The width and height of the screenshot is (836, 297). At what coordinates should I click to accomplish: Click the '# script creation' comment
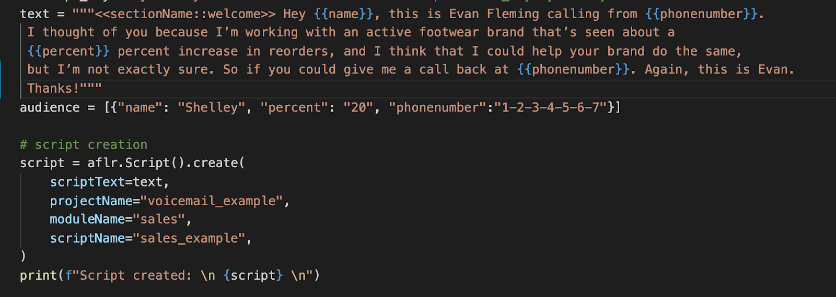pos(84,145)
